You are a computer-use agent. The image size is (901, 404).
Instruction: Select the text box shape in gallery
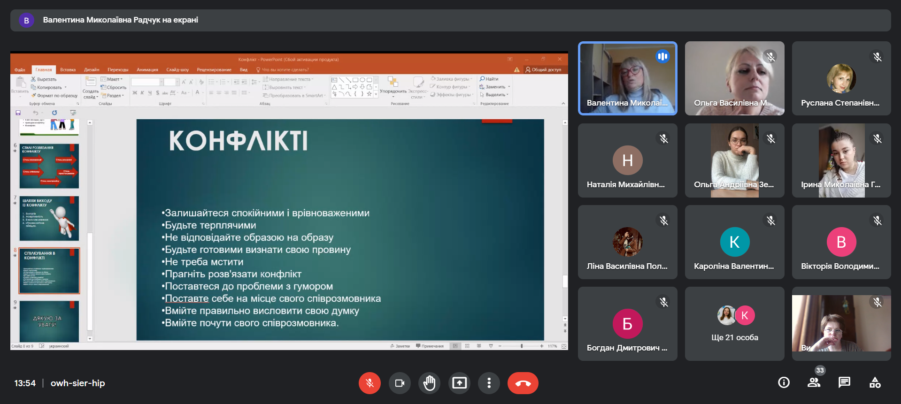334,80
